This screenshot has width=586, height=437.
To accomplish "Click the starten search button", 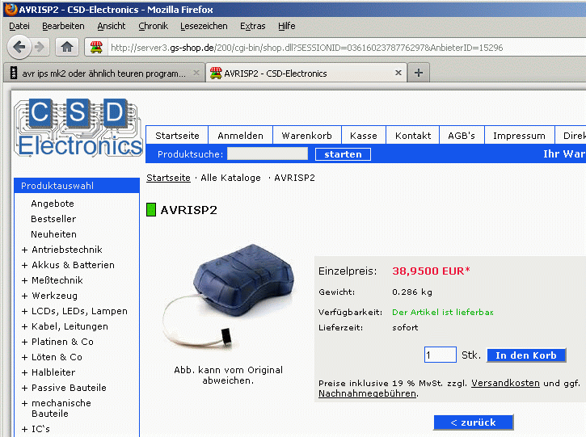I will 343,154.
